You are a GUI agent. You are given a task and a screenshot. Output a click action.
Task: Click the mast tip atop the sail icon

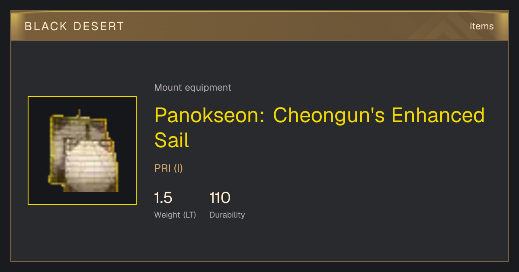pyautogui.click(x=79, y=113)
